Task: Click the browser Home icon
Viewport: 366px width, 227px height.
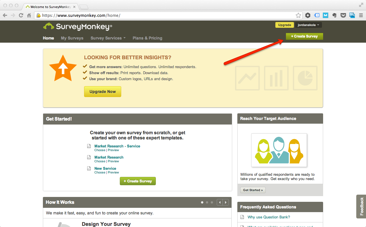Action: coord(29,15)
